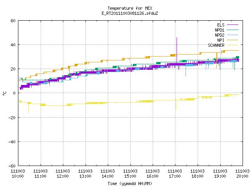Click the y-axis label -20

click(x=12, y=118)
